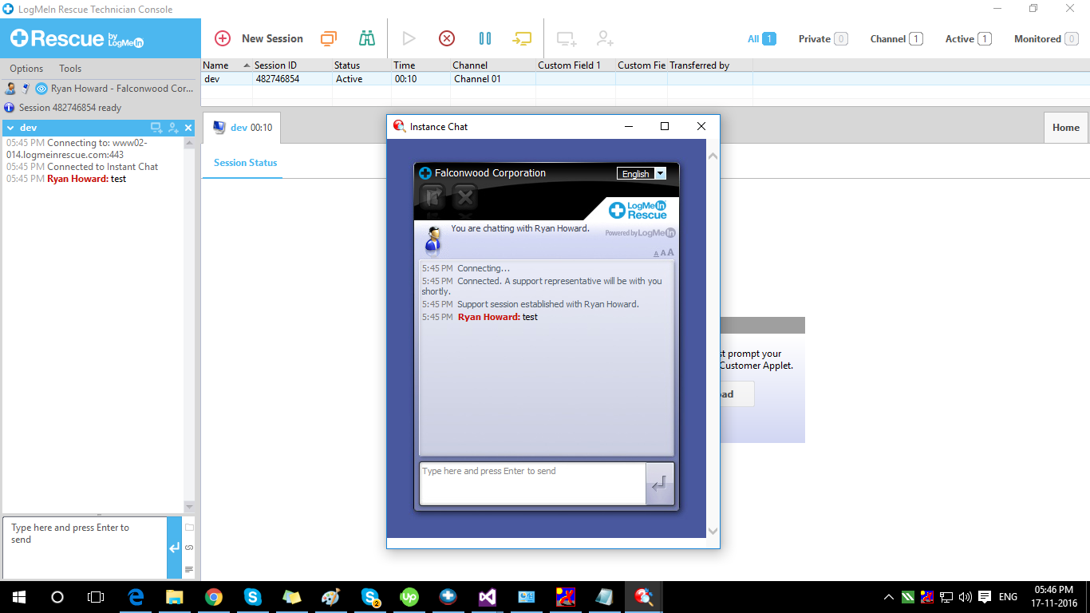Click technician avatar icon beside Ryan Howard
Image resolution: width=1090 pixels, height=613 pixels.
[10, 89]
